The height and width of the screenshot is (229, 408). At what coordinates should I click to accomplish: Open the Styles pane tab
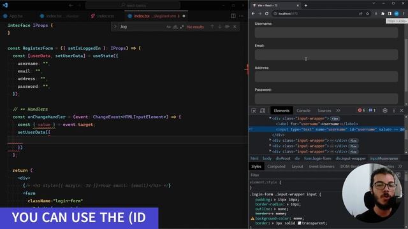tap(256, 167)
